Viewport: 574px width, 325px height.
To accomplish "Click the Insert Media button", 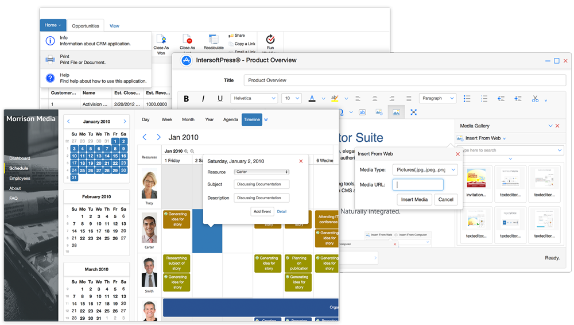I will click(414, 200).
